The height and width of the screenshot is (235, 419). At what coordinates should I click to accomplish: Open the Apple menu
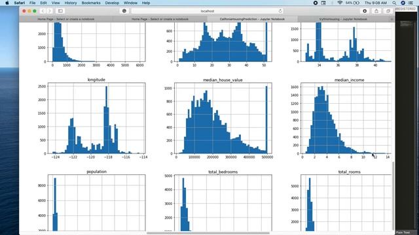point(7,3)
